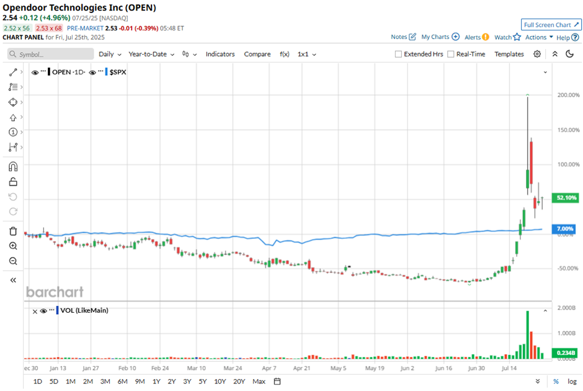Remove the VOL indicator
Viewport: 583px width, 391px height.
click(35, 312)
